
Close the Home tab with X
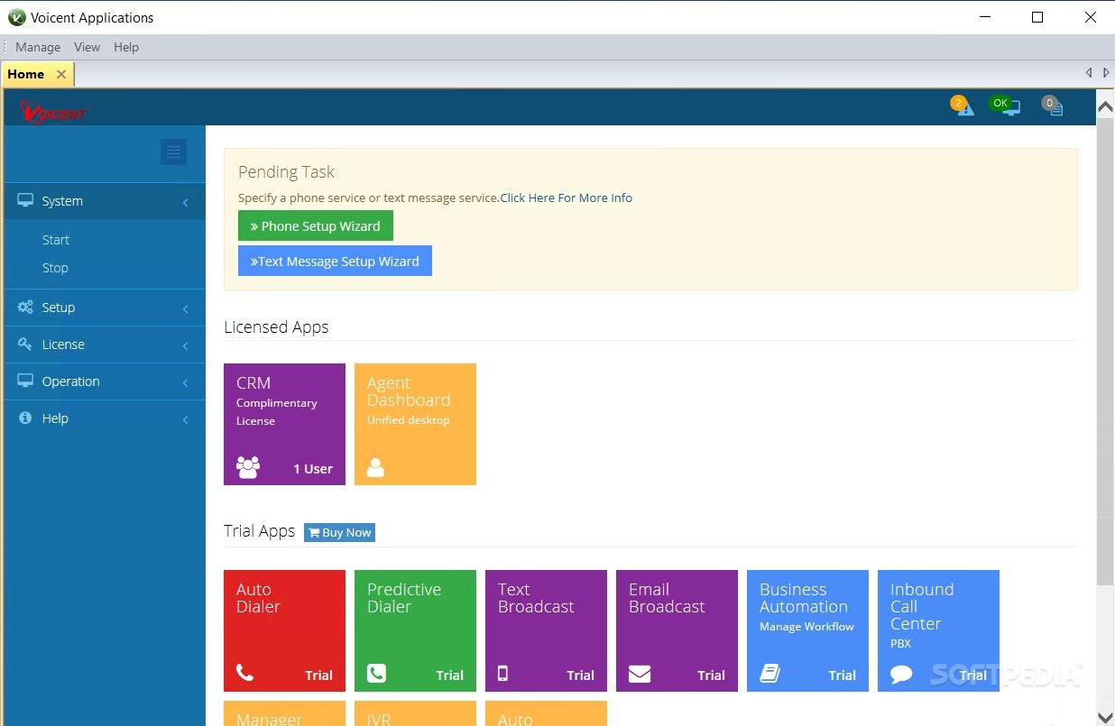(x=61, y=74)
